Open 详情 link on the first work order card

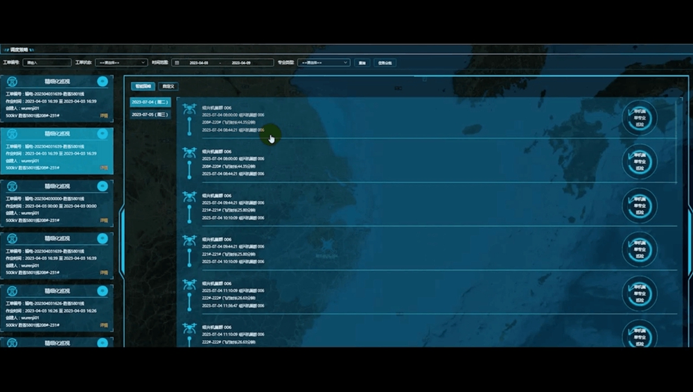pyautogui.click(x=104, y=115)
